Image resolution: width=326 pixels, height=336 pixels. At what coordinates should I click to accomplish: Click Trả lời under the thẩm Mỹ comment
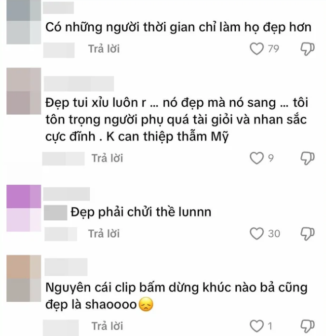click(108, 158)
